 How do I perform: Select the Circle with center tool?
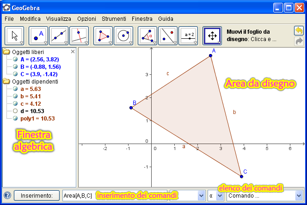pos(123,36)
